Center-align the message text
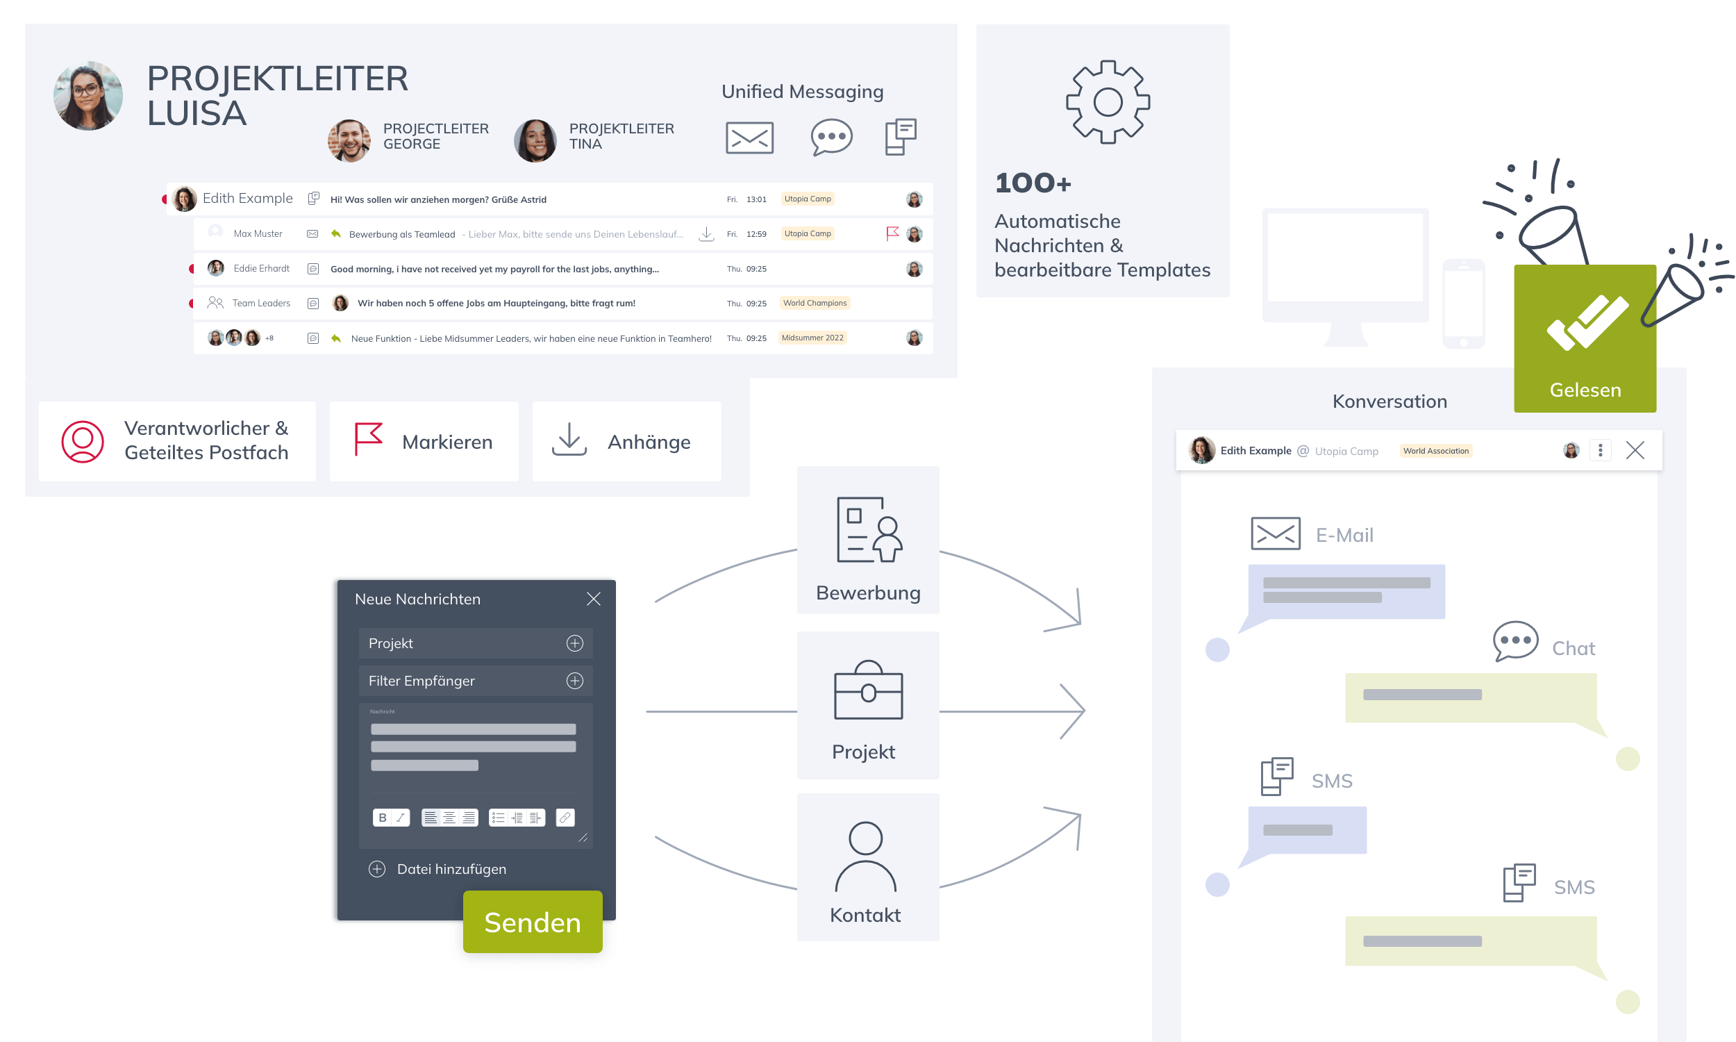This screenshot has height=1042, width=1736. 449,817
